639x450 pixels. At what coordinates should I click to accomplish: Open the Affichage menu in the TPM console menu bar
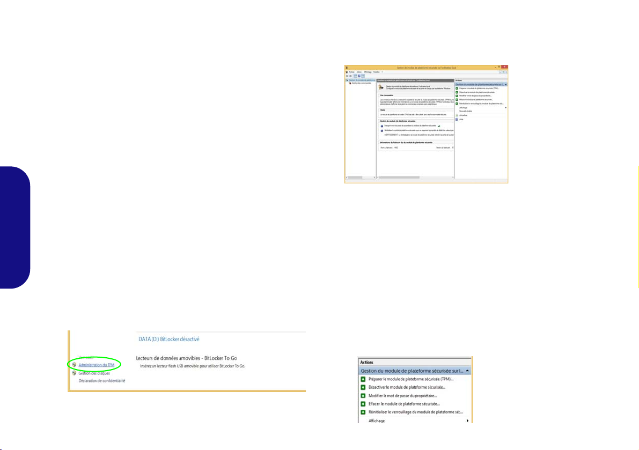pos(368,72)
